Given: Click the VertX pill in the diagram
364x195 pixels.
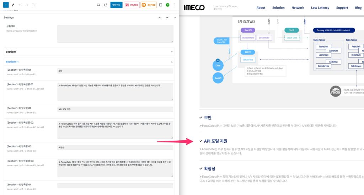Looking at the screenshot, I should coord(291,30).
